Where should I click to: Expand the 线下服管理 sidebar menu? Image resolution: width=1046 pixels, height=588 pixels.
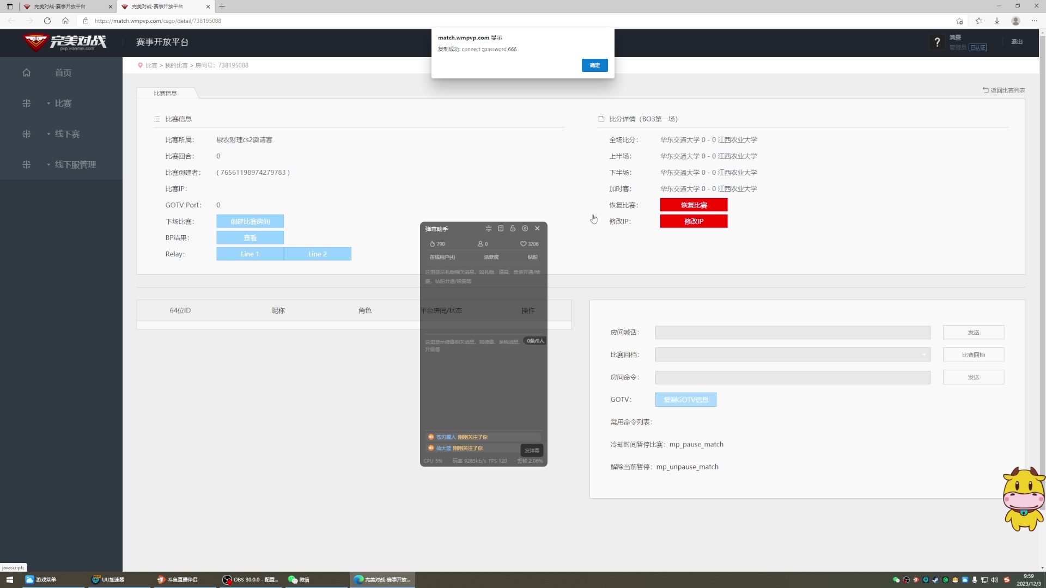click(61, 164)
